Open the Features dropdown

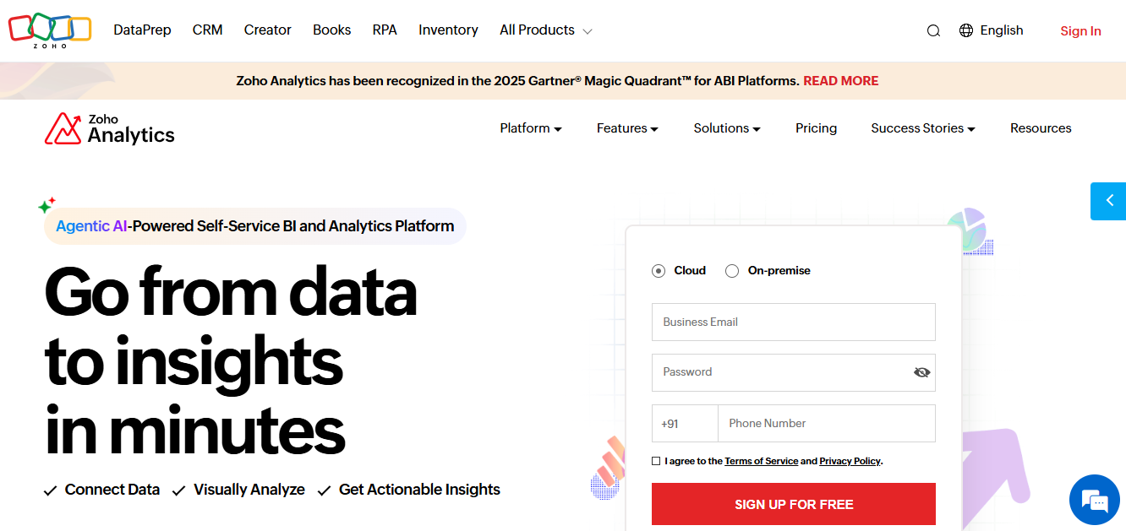coord(626,127)
